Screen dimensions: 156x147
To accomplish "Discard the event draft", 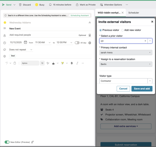I will pyautogui.click(x=25, y=5).
